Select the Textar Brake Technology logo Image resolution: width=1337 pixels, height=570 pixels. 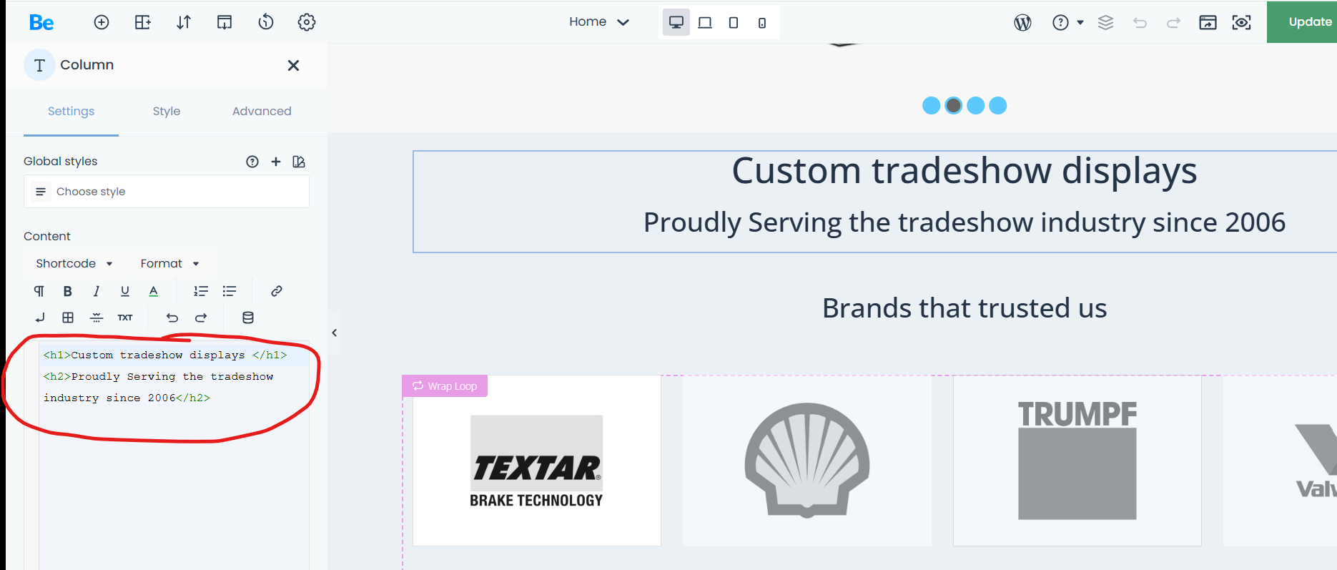(x=536, y=461)
